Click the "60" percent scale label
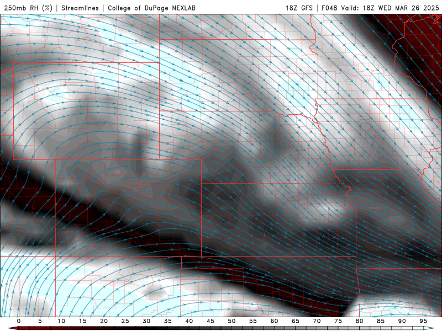This screenshot has height=331, width=442. coord(274,321)
